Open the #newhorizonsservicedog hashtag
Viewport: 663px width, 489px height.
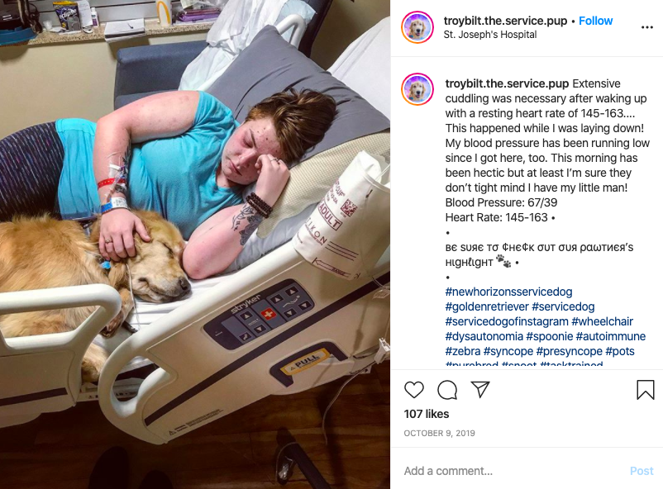[x=508, y=292]
